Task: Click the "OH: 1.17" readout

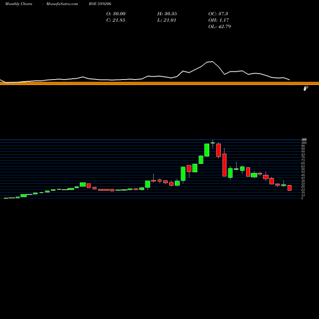Action: click(219, 20)
